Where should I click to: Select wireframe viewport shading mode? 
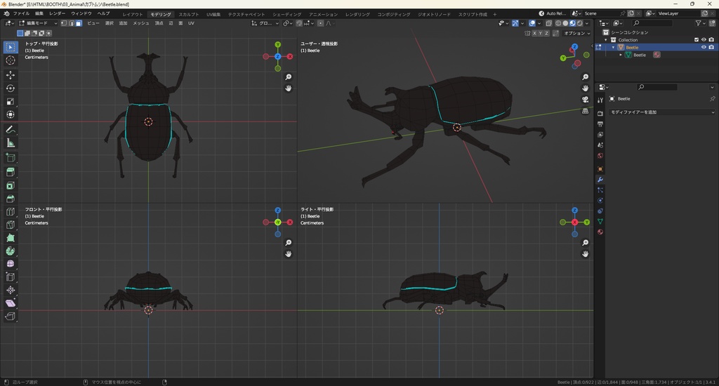tap(558, 23)
